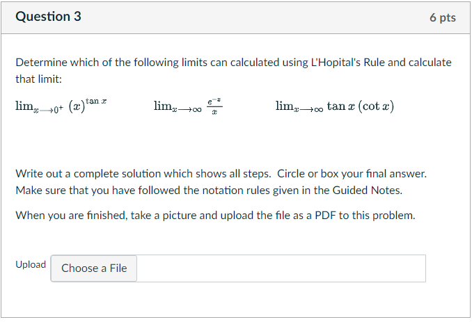
Task: Click the Upload label text
Action: pyautogui.click(x=31, y=265)
